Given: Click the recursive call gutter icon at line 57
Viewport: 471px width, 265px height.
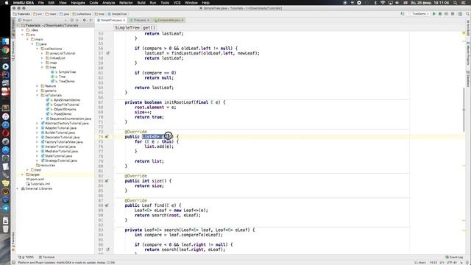Looking at the screenshot, I should tap(108, 53).
